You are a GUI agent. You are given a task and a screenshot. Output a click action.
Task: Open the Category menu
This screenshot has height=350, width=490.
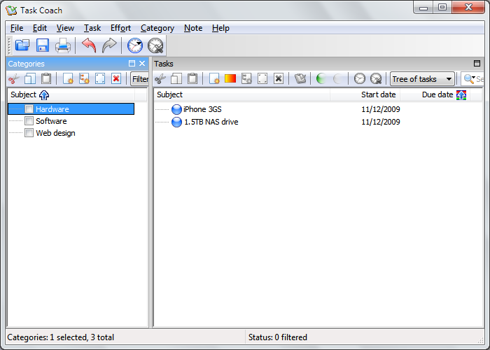point(157,28)
